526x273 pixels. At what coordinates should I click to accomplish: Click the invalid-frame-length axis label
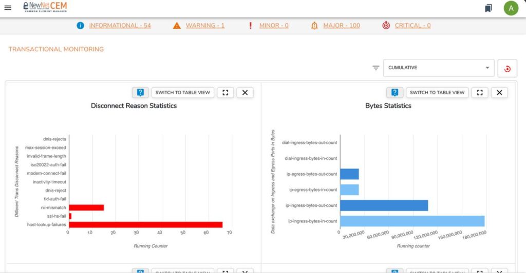click(x=47, y=156)
